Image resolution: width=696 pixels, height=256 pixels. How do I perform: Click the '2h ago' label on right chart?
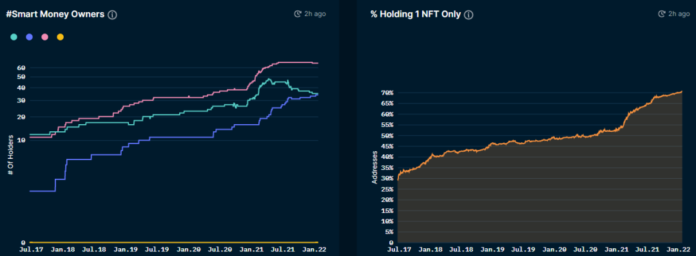[680, 14]
